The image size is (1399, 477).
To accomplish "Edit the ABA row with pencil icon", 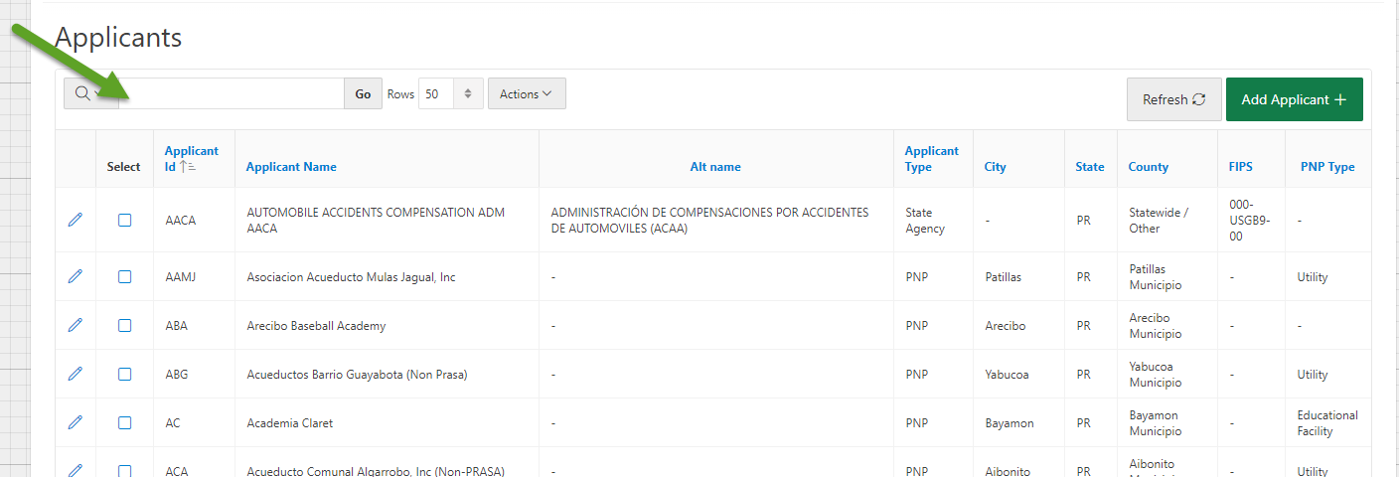I will [76, 325].
